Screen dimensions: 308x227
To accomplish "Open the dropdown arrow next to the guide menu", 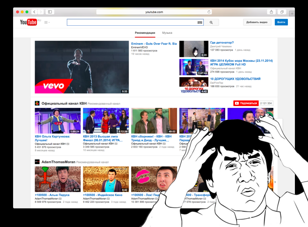I will pos(50,22).
